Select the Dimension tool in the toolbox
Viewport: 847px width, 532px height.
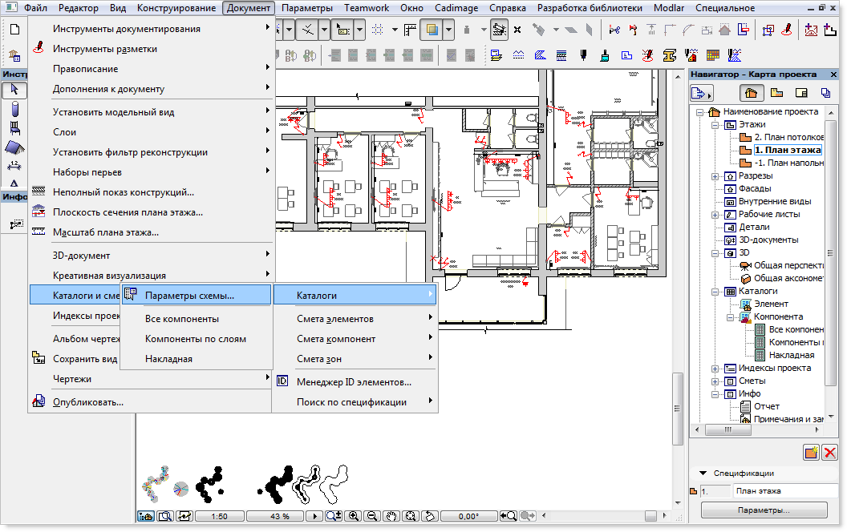point(14,166)
